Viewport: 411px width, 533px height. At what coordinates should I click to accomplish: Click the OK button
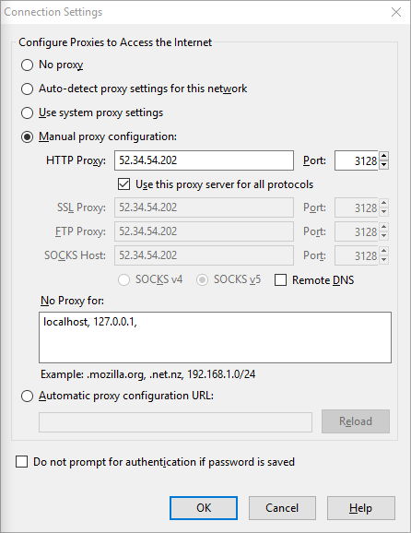click(204, 508)
